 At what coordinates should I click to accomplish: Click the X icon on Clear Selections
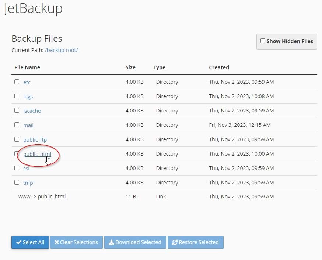click(x=57, y=242)
